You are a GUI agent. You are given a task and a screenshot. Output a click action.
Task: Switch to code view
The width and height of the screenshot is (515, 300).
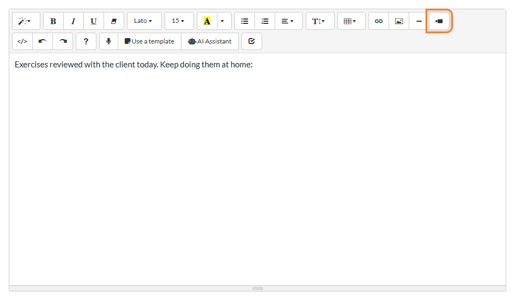pos(22,41)
